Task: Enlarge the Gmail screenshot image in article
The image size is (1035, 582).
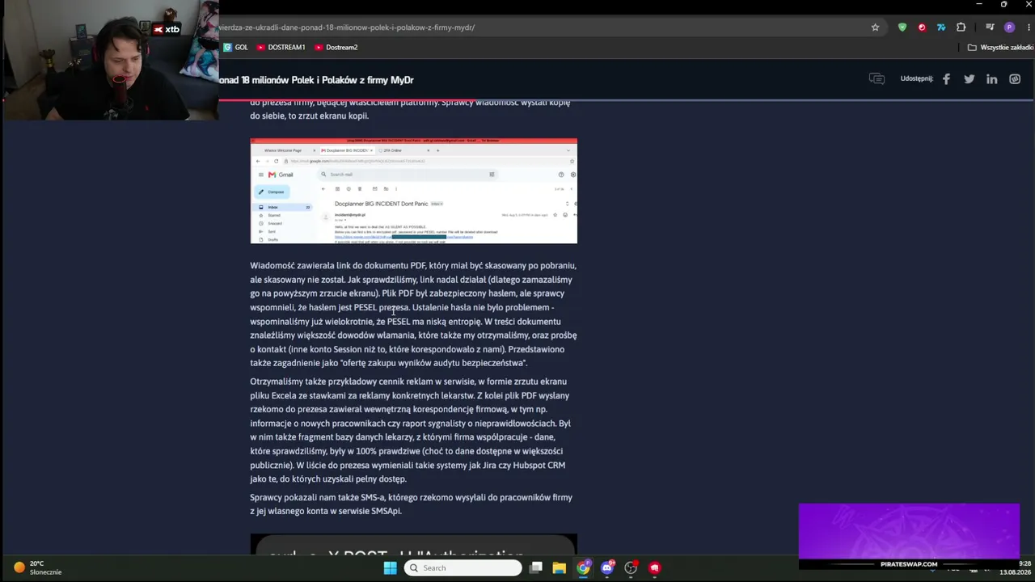Action: (413, 191)
